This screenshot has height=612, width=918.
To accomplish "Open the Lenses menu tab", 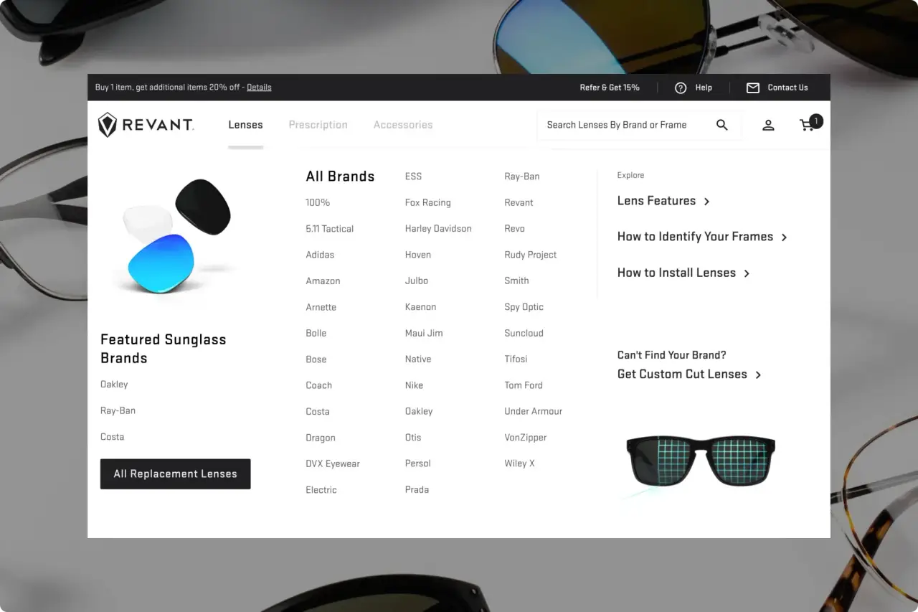I will coord(245,125).
